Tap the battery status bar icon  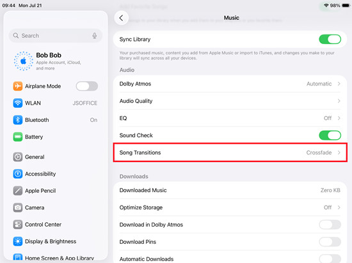click(346, 5)
